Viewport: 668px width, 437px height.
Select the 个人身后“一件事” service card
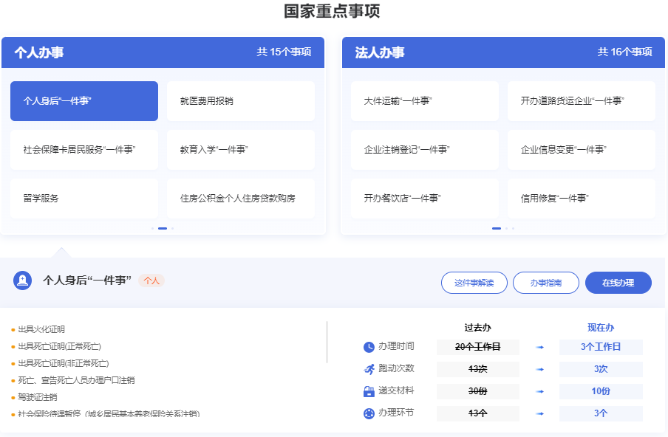[84, 101]
